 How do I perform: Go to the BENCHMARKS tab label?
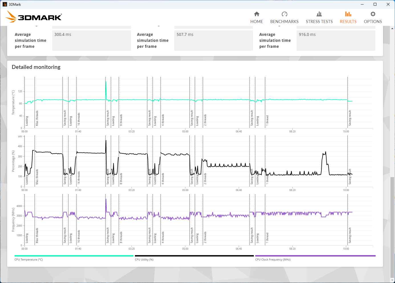pos(284,22)
